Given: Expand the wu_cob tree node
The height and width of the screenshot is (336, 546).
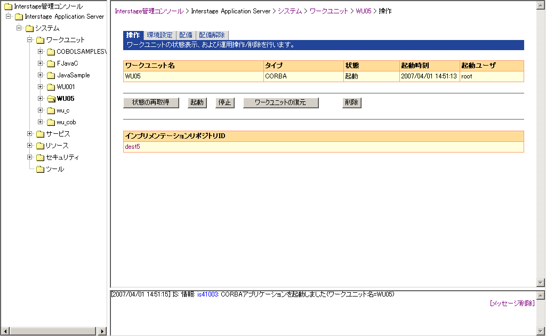Looking at the screenshot, I should [x=41, y=122].
